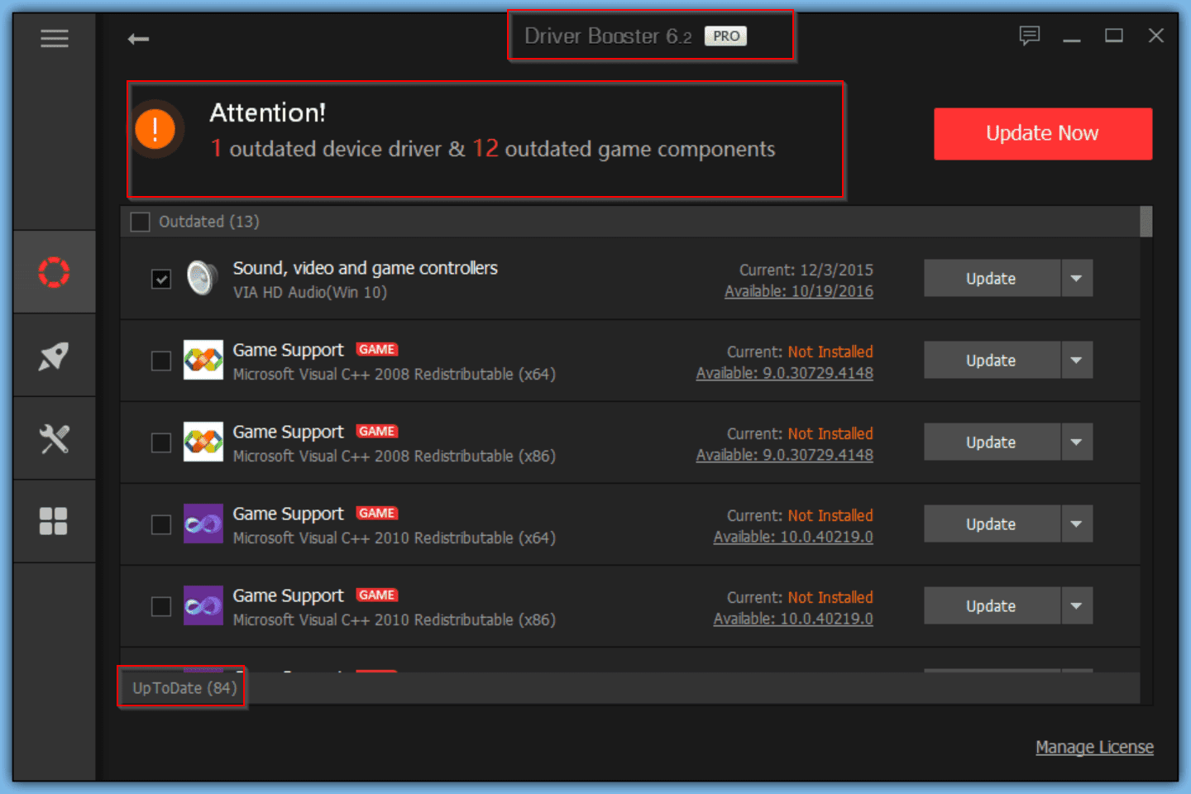
Task: Update the VIA HD Audio driver
Action: tap(992, 278)
